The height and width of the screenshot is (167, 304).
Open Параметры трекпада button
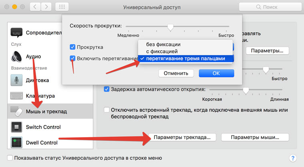pos(182,137)
